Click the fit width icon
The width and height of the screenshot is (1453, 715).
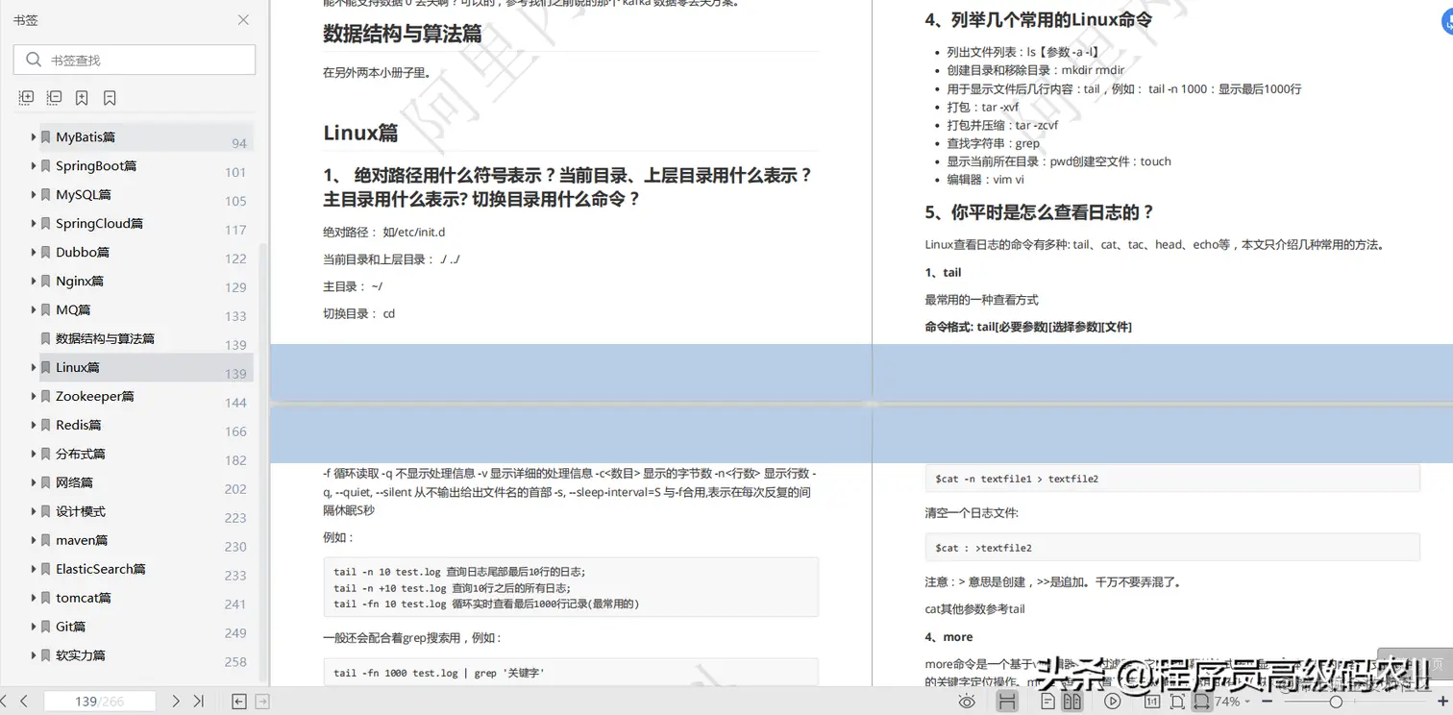[x=1201, y=702]
